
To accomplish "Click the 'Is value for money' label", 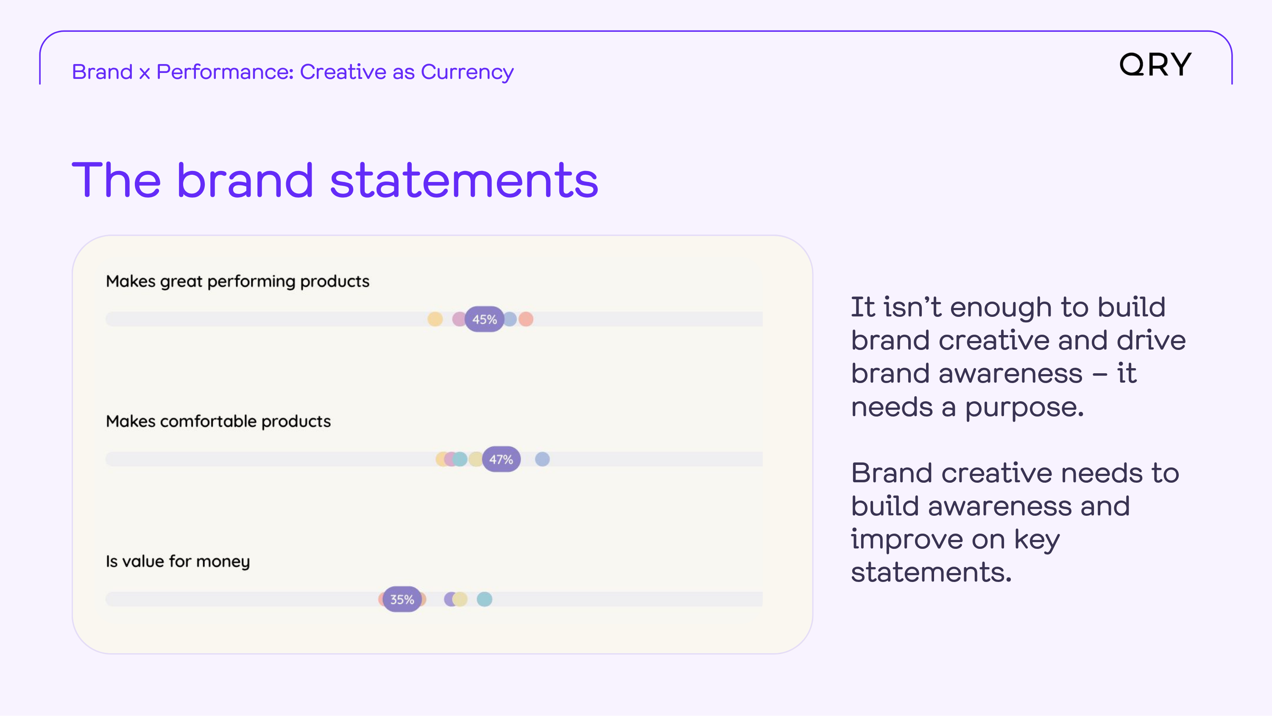I will coord(178,562).
